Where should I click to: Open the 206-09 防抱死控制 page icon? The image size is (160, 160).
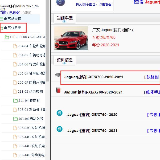pyautogui.click(x=15, y=83)
